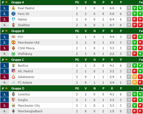Click the Manchester Utd club crest
Viewport: 143px width, 114px height.
coord(13,43)
